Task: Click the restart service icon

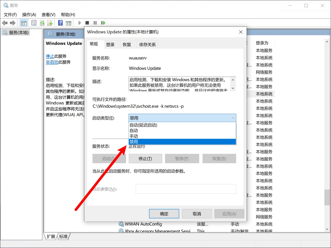Action: point(103,23)
